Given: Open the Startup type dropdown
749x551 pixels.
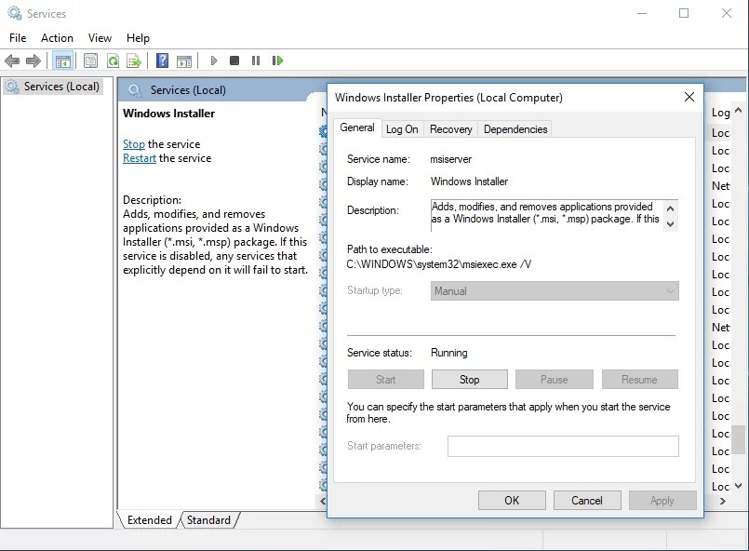Looking at the screenshot, I should (x=555, y=291).
